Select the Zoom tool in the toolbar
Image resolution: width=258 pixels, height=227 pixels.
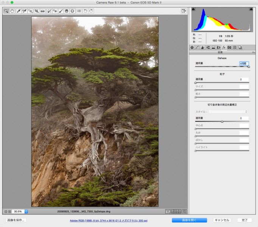tap(6, 11)
